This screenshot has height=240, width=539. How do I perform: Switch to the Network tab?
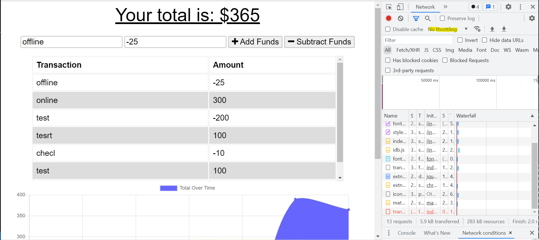pyautogui.click(x=425, y=7)
